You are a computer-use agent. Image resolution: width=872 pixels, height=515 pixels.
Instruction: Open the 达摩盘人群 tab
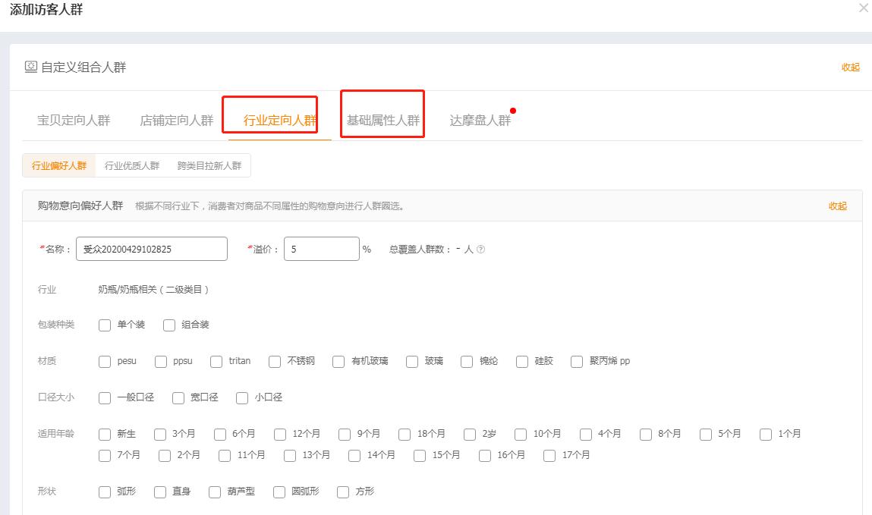pyautogui.click(x=481, y=118)
